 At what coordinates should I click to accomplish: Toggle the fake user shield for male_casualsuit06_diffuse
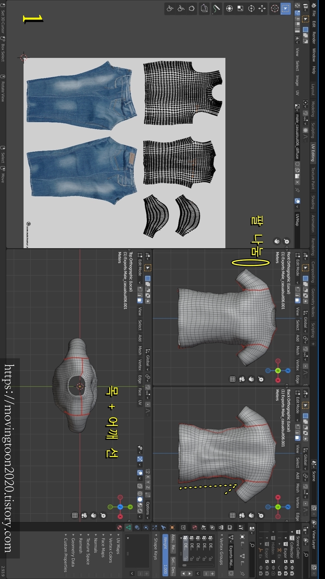297,164
